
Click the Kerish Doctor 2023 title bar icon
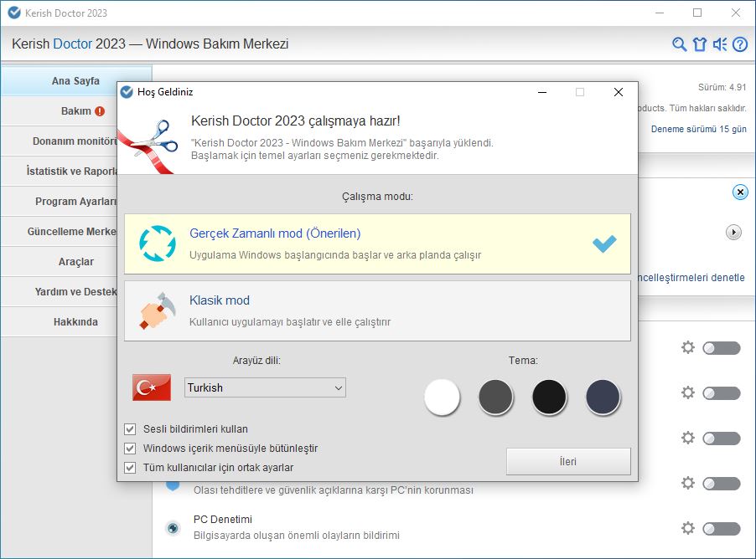[x=14, y=13]
